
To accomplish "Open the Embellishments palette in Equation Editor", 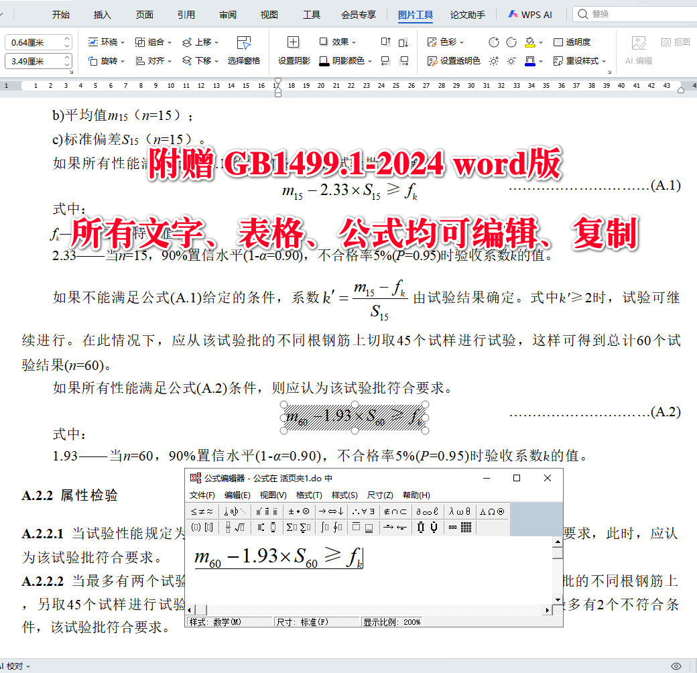I will pyautogui.click(x=267, y=511).
